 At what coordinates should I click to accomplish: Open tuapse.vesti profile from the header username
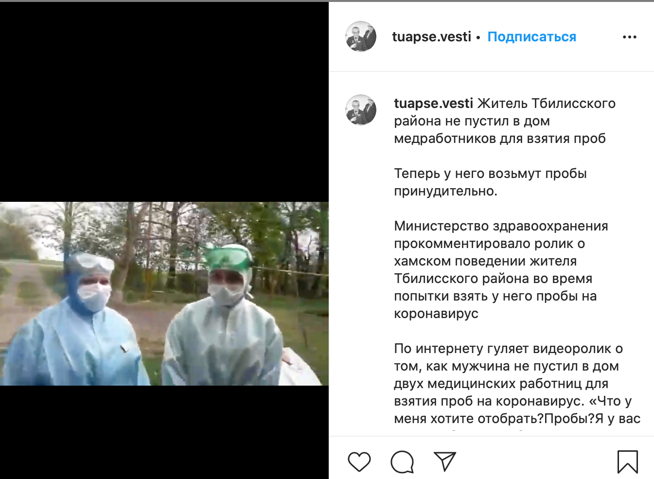(432, 37)
